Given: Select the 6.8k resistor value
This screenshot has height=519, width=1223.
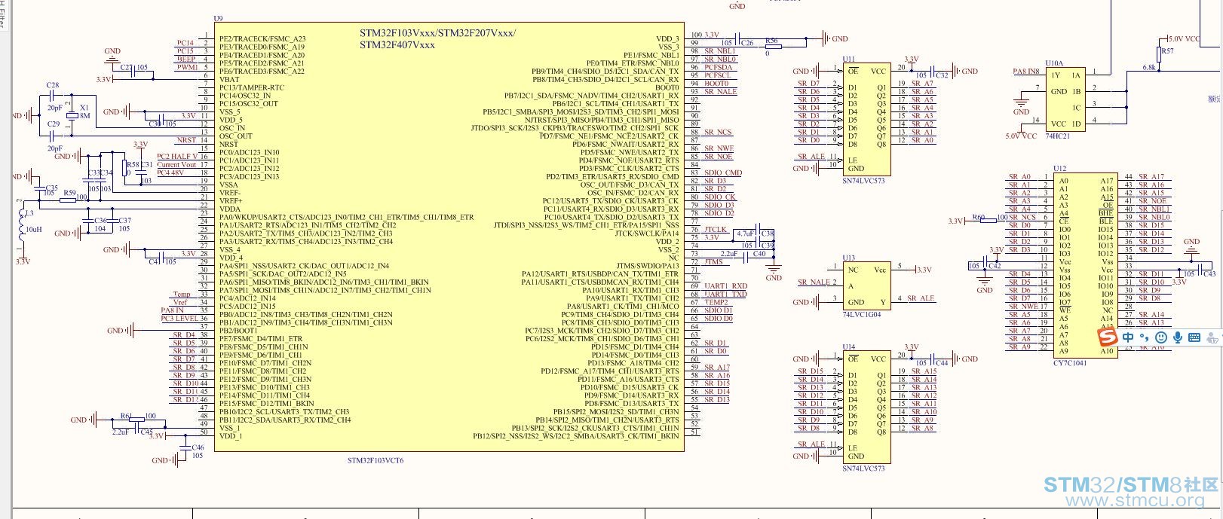Looking at the screenshot, I should click(x=1149, y=67).
